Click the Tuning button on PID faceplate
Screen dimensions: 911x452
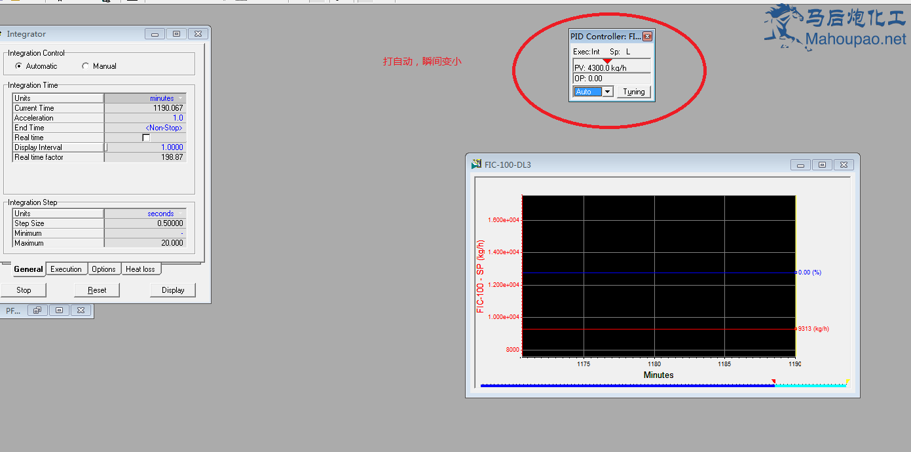coord(633,92)
